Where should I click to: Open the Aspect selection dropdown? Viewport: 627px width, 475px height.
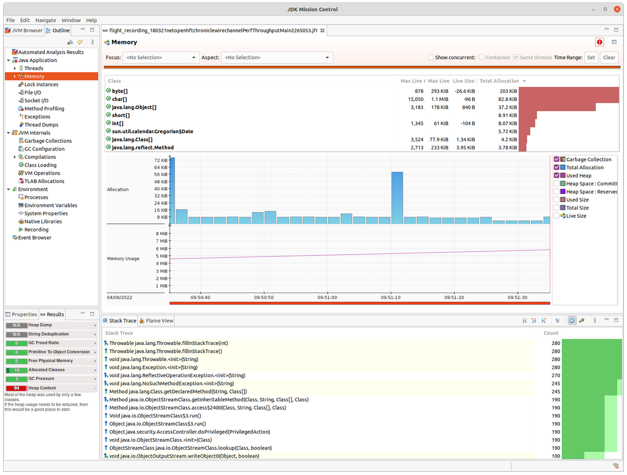tap(277, 57)
